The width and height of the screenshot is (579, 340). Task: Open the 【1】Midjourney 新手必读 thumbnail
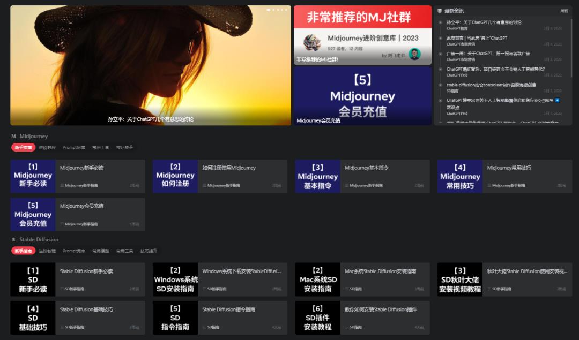pyautogui.click(x=33, y=176)
